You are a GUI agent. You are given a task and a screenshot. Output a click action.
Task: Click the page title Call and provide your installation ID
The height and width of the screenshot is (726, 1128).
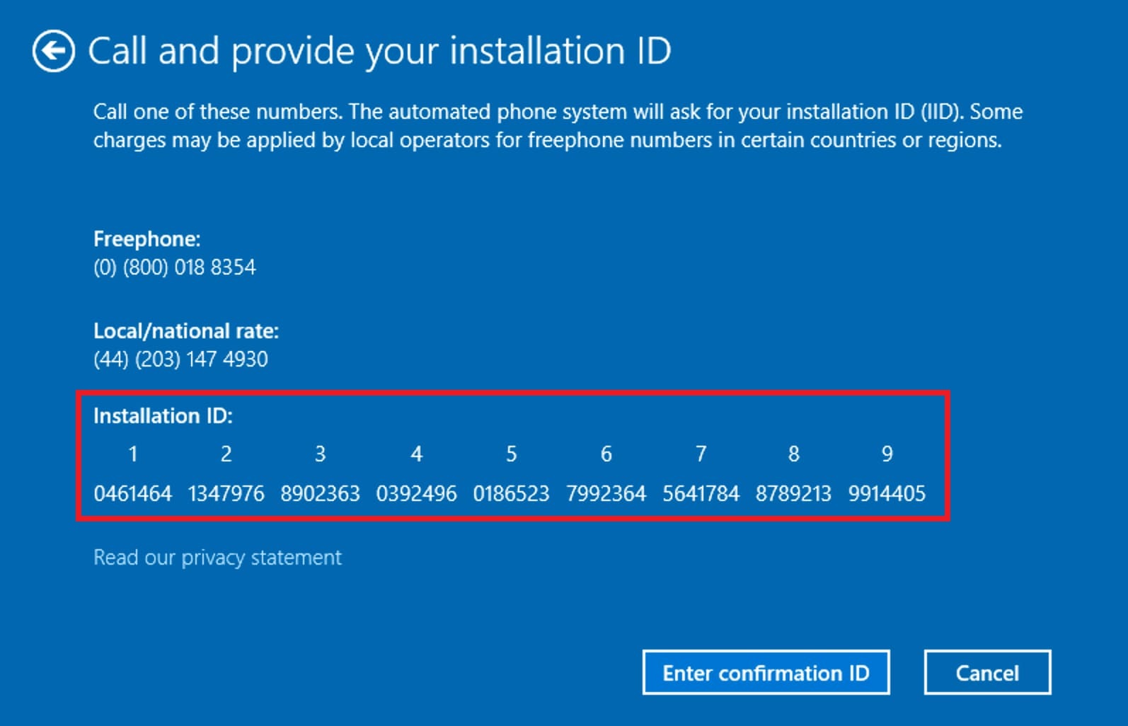(x=379, y=51)
